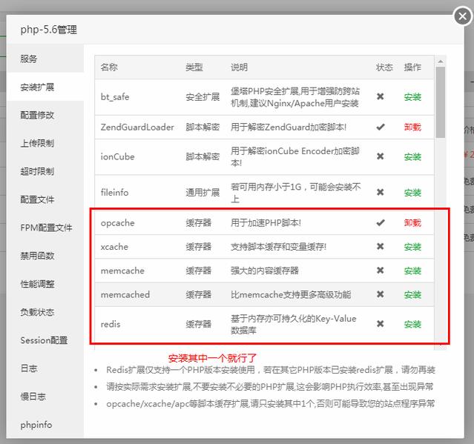Click the 状态 column header
This screenshot has height=444, width=474.
coord(384,67)
